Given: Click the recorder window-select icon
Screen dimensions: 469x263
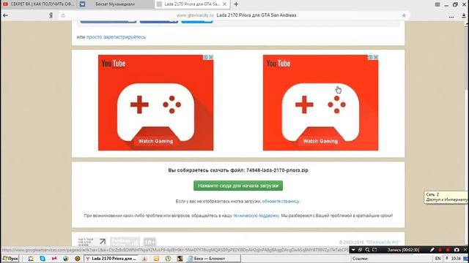Looking at the screenshot, I should tap(360, 250).
